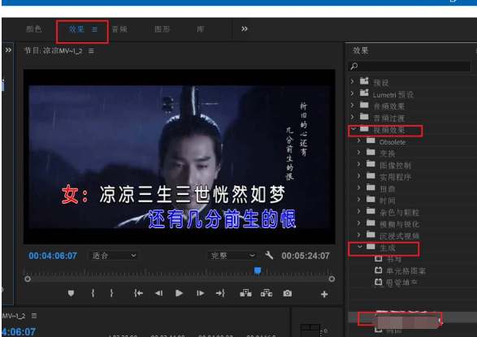Collapse the 视频效果 folder
This screenshot has height=337, width=477.
(353, 129)
